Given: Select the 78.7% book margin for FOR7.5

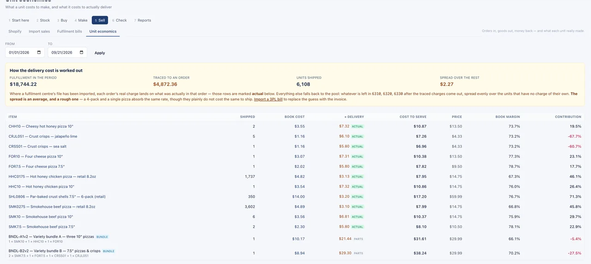Looking at the screenshot, I should click(x=514, y=166).
